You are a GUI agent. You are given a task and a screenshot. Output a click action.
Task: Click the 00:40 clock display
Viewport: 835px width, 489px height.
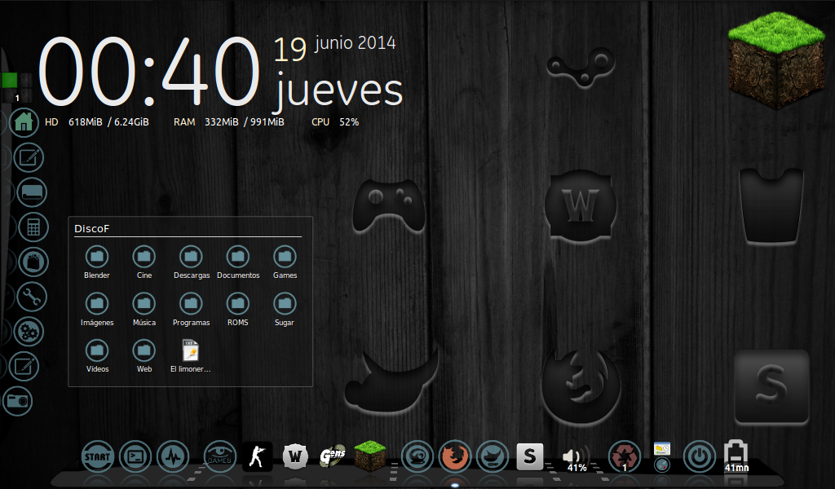point(150,71)
